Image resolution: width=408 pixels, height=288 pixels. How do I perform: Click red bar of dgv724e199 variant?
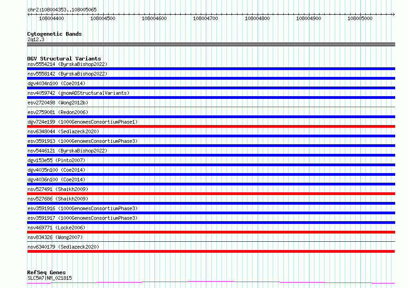[x=211, y=126]
